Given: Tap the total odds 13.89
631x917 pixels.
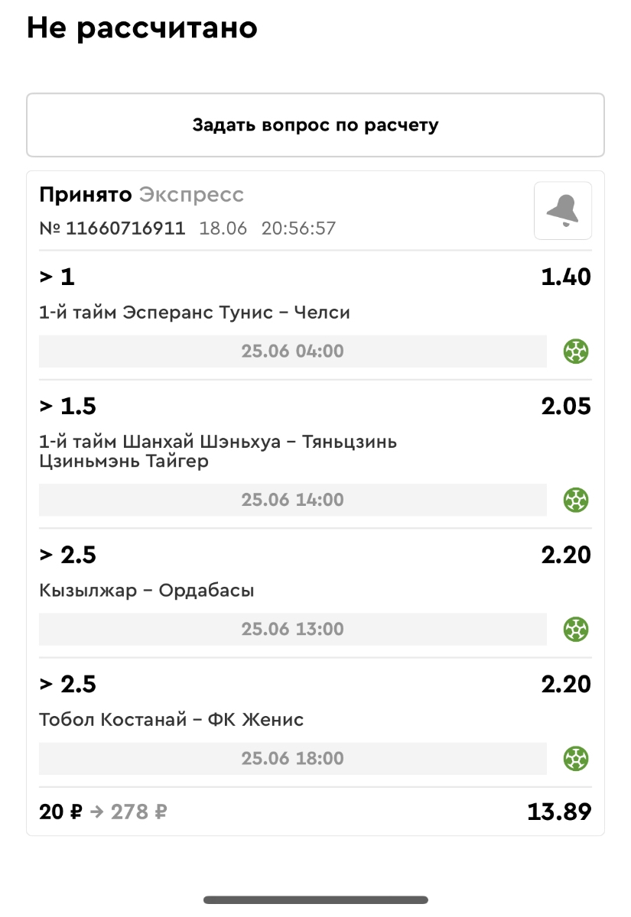Looking at the screenshot, I should click(x=559, y=812).
